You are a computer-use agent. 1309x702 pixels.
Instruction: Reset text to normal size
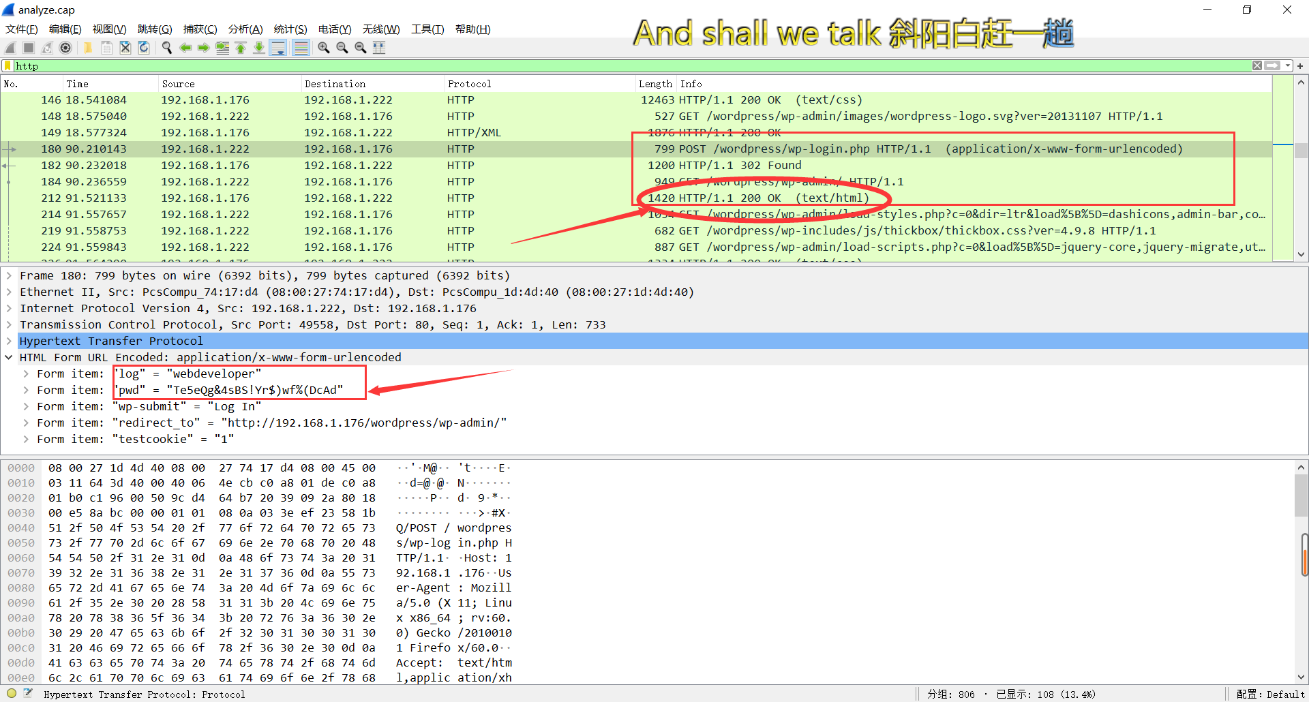[361, 48]
